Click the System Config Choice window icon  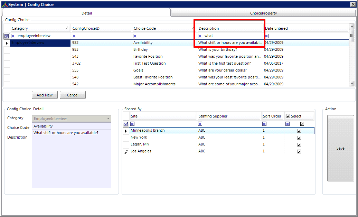[x=4, y=4]
